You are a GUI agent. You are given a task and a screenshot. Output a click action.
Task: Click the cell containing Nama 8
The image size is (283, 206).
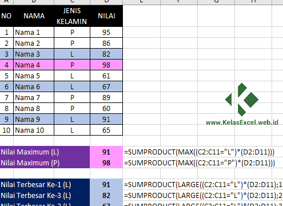click(x=34, y=108)
